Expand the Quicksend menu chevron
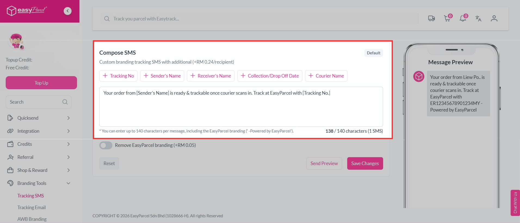 (x=69, y=118)
